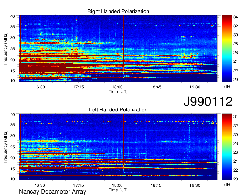
Task: Click the 19:30 time tick under Left Handed plot
Action: [195, 185]
